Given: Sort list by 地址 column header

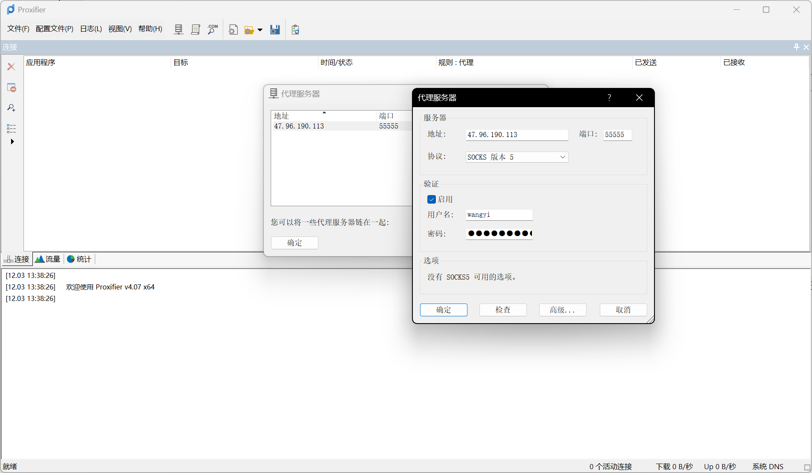Looking at the screenshot, I should [324, 116].
